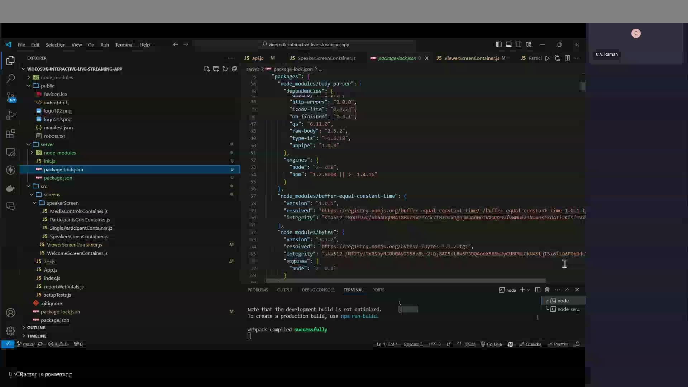Open remote window indicator in status bar
Viewport: 688px width, 387px height.
[x=8, y=344]
